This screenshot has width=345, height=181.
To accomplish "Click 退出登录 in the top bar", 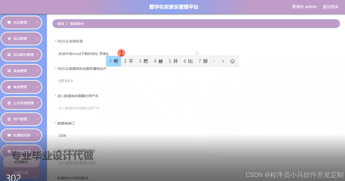I will click(x=330, y=6).
